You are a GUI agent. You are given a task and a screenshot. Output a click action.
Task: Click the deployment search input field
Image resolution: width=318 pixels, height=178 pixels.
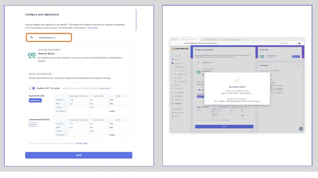63,38
